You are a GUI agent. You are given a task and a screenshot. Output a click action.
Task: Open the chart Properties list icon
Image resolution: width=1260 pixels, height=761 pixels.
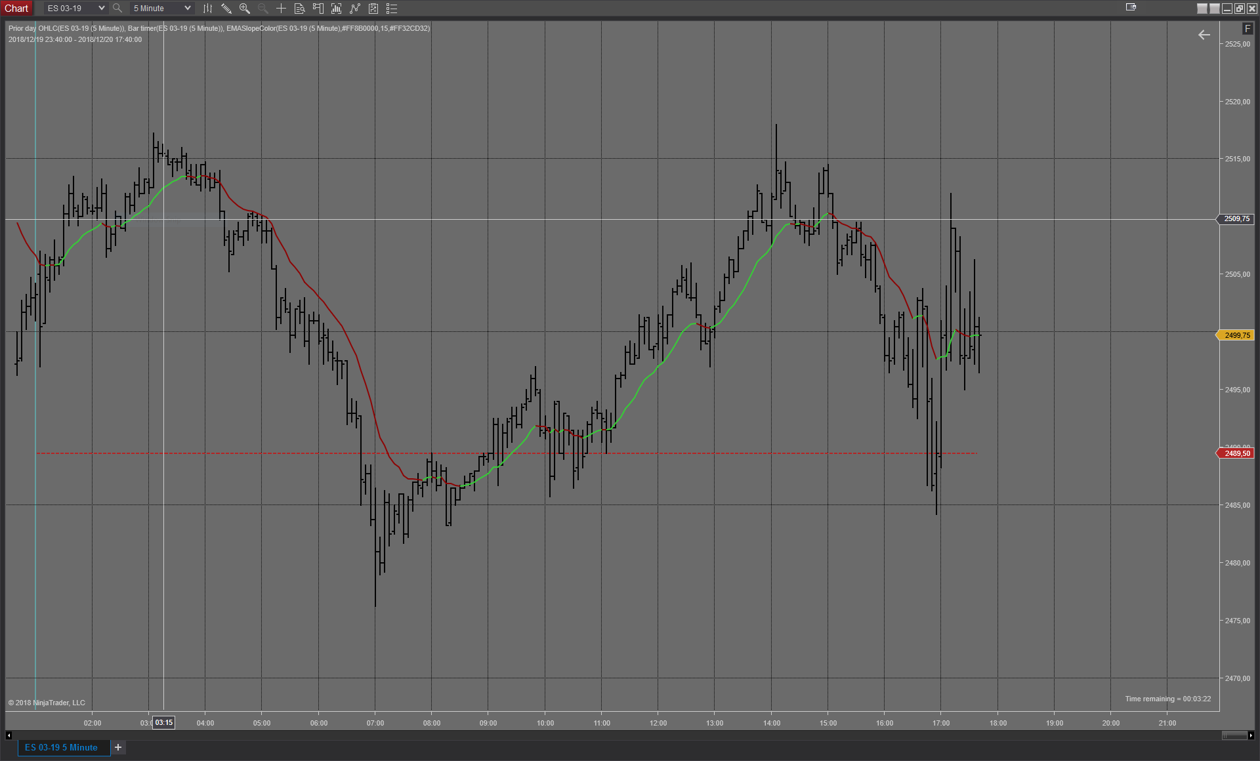(392, 9)
